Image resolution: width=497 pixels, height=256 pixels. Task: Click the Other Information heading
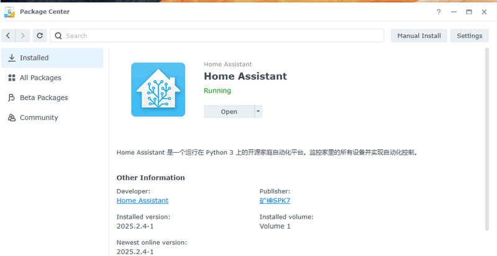(x=150, y=178)
